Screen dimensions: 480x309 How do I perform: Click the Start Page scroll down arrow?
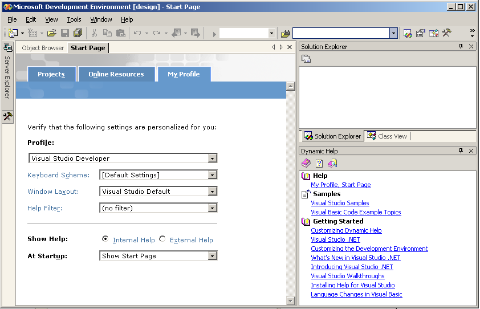[x=291, y=301]
